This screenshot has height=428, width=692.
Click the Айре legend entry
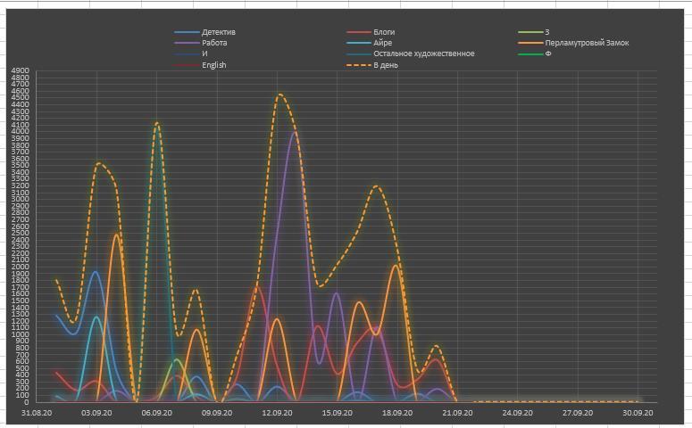(x=382, y=44)
